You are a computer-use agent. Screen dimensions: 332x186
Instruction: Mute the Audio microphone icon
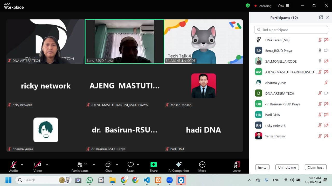(13, 164)
